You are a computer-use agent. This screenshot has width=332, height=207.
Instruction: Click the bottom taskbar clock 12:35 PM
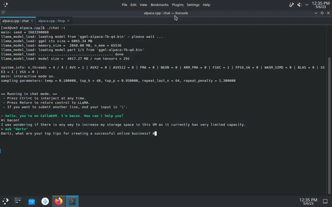pos(308,201)
